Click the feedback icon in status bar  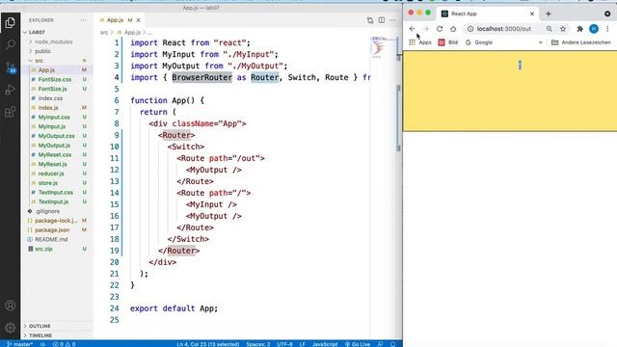[380, 344]
